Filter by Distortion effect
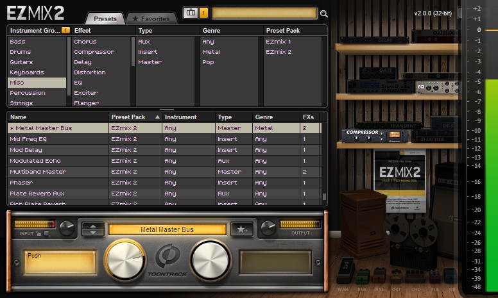 [101, 72]
